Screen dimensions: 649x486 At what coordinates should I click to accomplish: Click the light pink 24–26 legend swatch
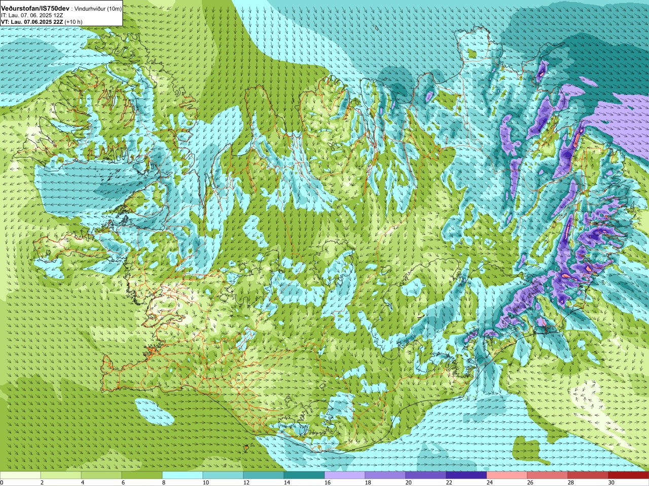pos(507,475)
